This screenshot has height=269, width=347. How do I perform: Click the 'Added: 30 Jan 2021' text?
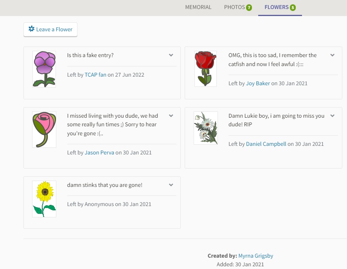coord(240,264)
